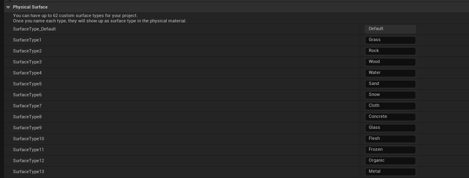Click the SurfaceType12 field containing Organic

click(390, 161)
